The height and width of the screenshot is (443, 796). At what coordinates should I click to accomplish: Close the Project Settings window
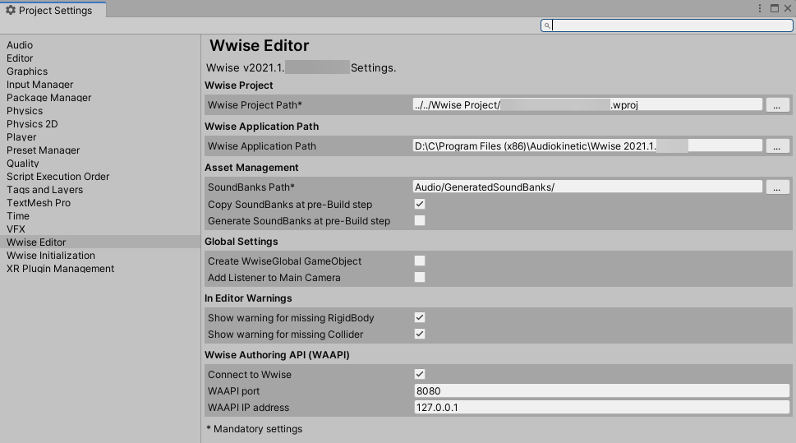pos(788,8)
